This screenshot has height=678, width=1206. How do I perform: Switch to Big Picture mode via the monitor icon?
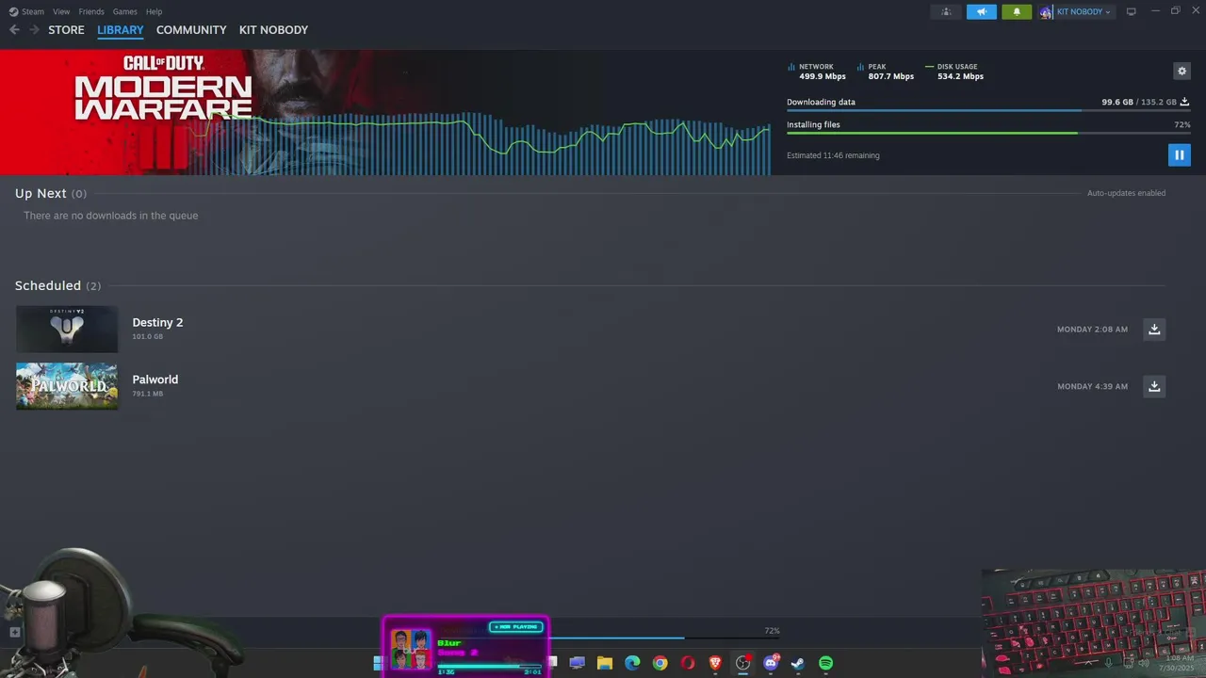point(1132,11)
